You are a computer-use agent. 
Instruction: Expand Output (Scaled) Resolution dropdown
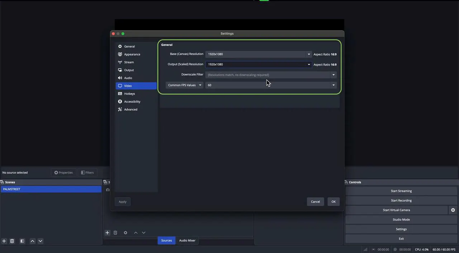pyautogui.click(x=309, y=65)
